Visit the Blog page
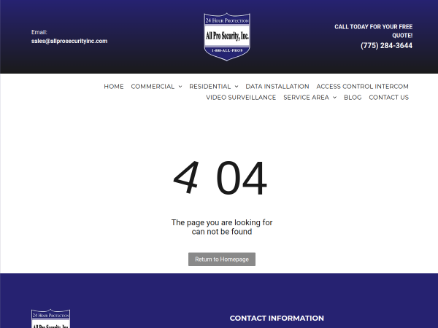 point(353,98)
